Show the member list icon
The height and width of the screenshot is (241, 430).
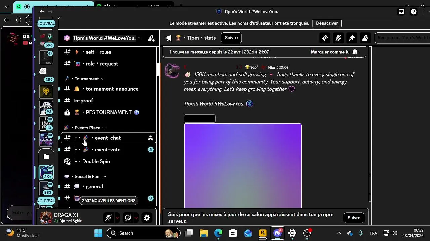[x=365, y=38]
